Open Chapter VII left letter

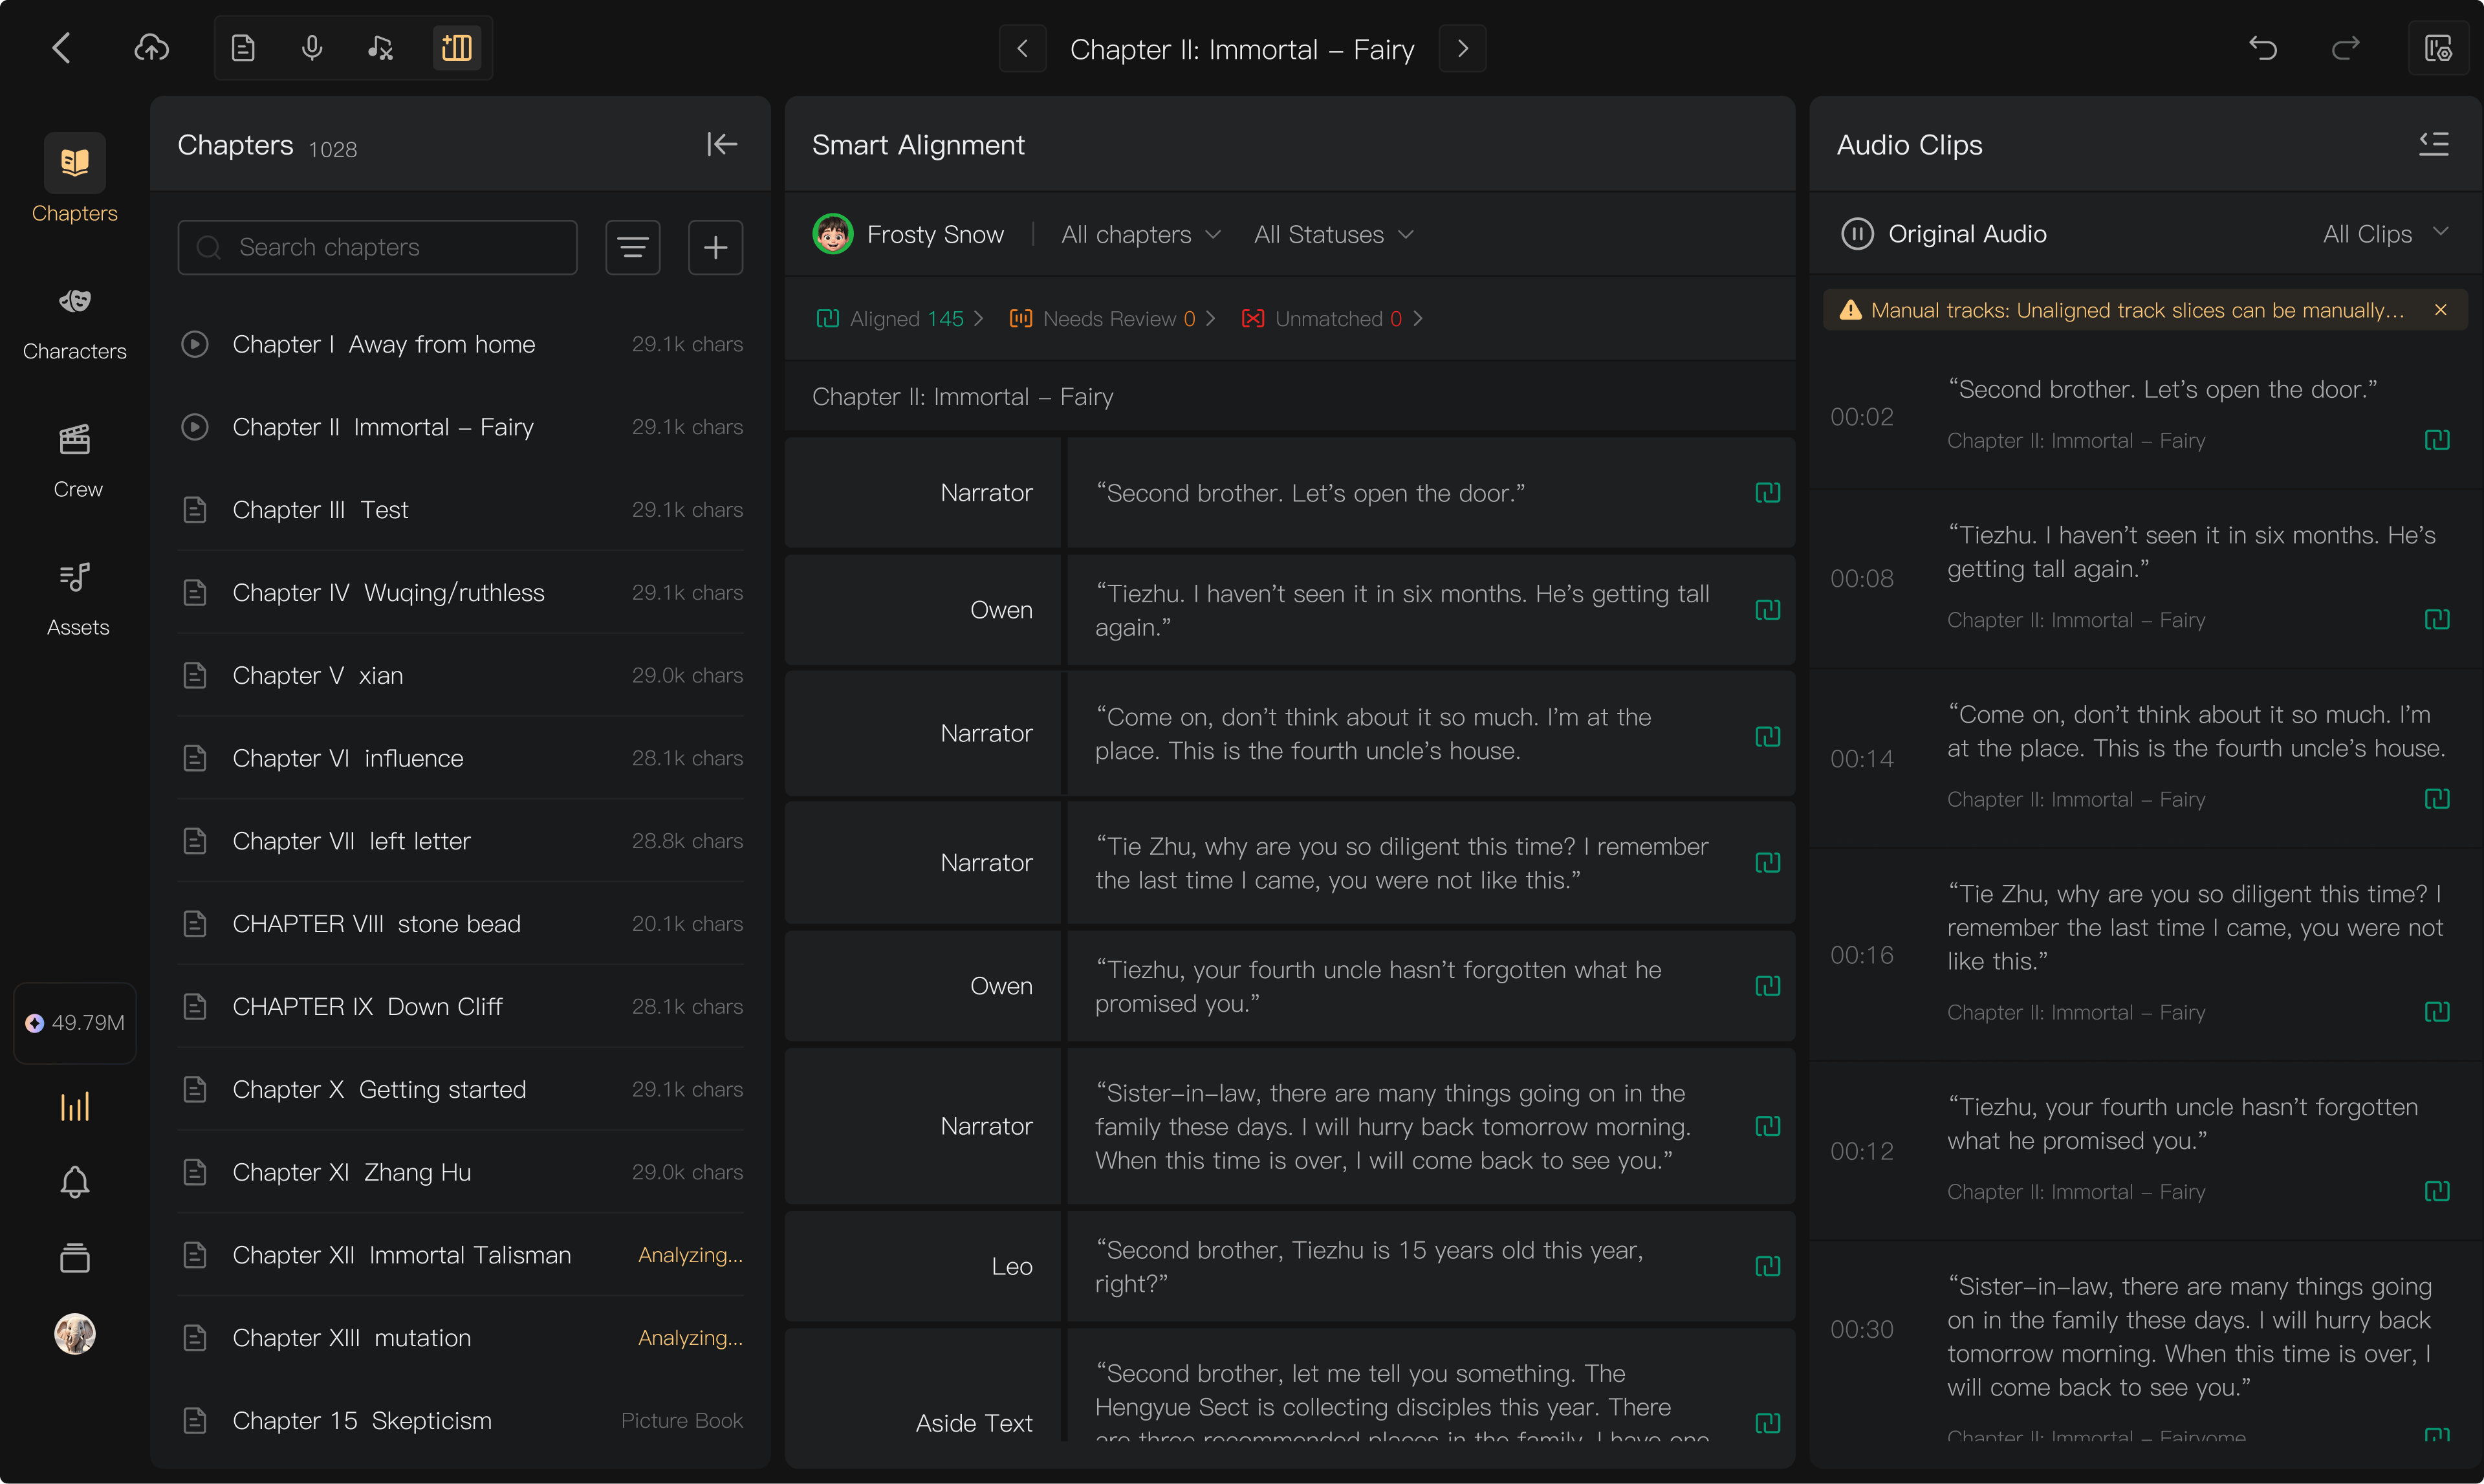tap(460, 841)
